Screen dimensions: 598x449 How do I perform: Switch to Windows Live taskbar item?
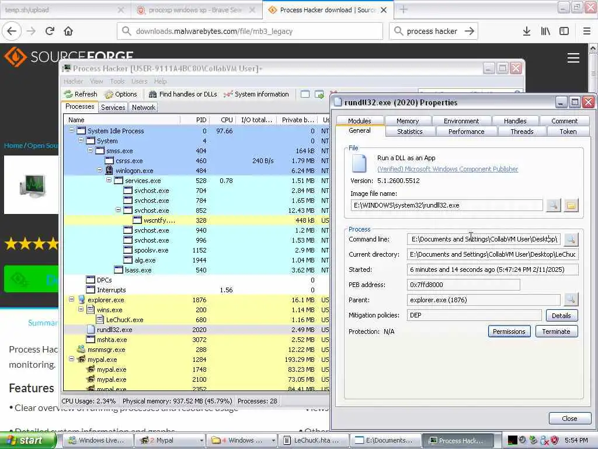98,441
